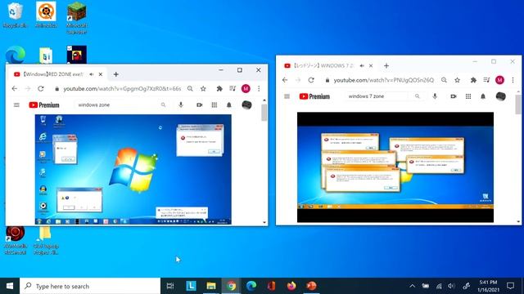Image resolution: width=524 pixels, height=294 pixels.
Task: Click Create video icon in left YouTube window
Action: coord(200,105)
